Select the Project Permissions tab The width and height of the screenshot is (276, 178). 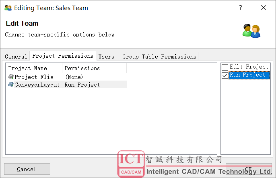63,56
